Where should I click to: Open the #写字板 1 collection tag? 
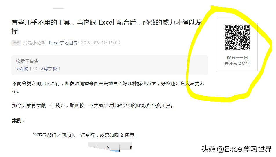pyautogui.click(x=51, y=69)
